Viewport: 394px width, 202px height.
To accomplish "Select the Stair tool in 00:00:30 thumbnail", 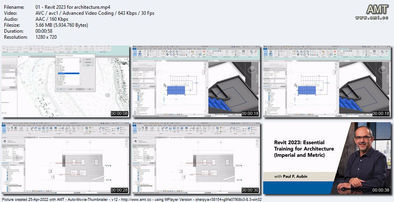I will tap(194, 129).
